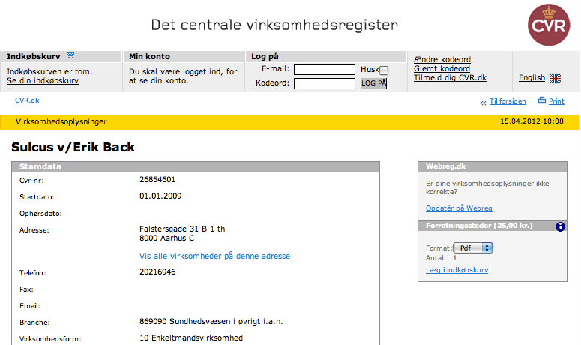Click the Kodeord input field
Screen dimensions: 581x345
(x=324, y=83)
